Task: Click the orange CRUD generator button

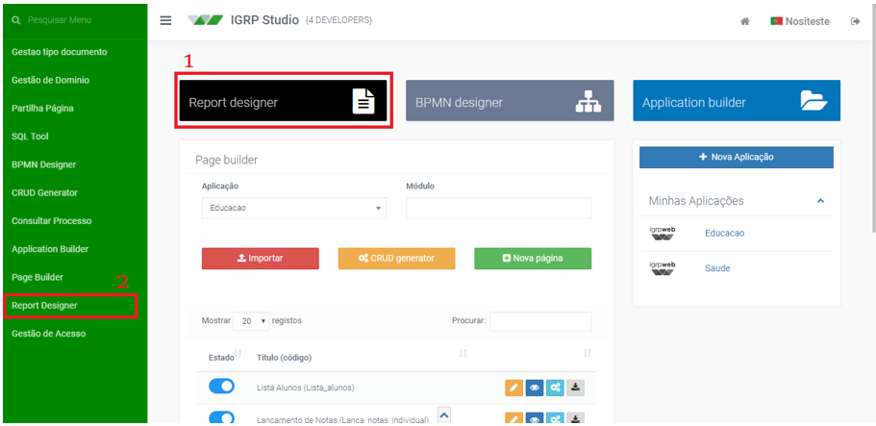Action: pyautogui.click(x=397, y=259)
